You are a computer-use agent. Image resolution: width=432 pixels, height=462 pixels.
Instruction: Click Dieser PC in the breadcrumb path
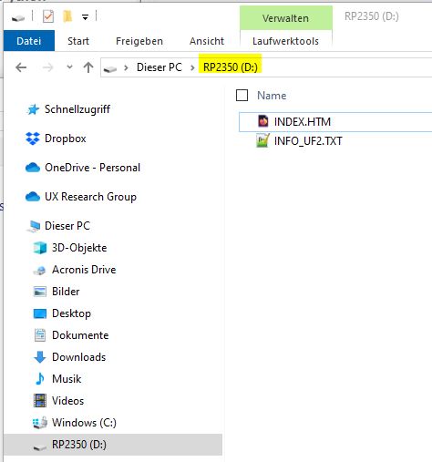coord(159,67)
